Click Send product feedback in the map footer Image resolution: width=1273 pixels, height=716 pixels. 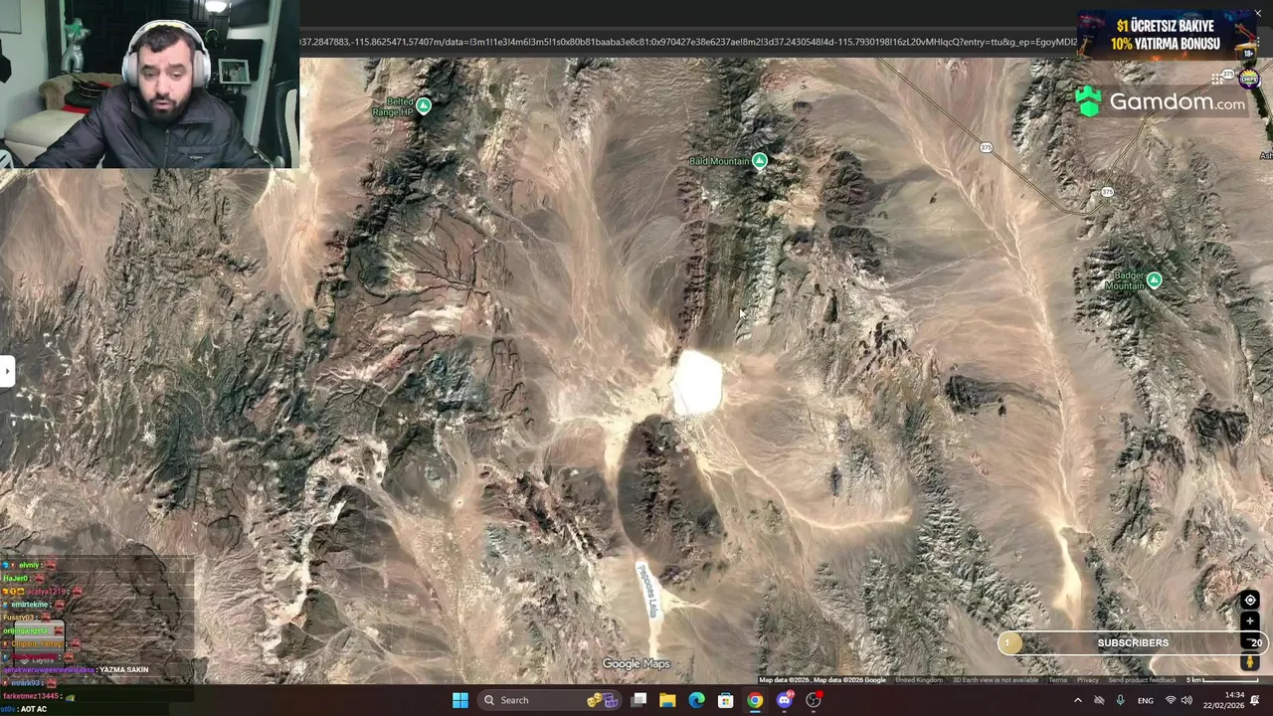[1142, 680]
